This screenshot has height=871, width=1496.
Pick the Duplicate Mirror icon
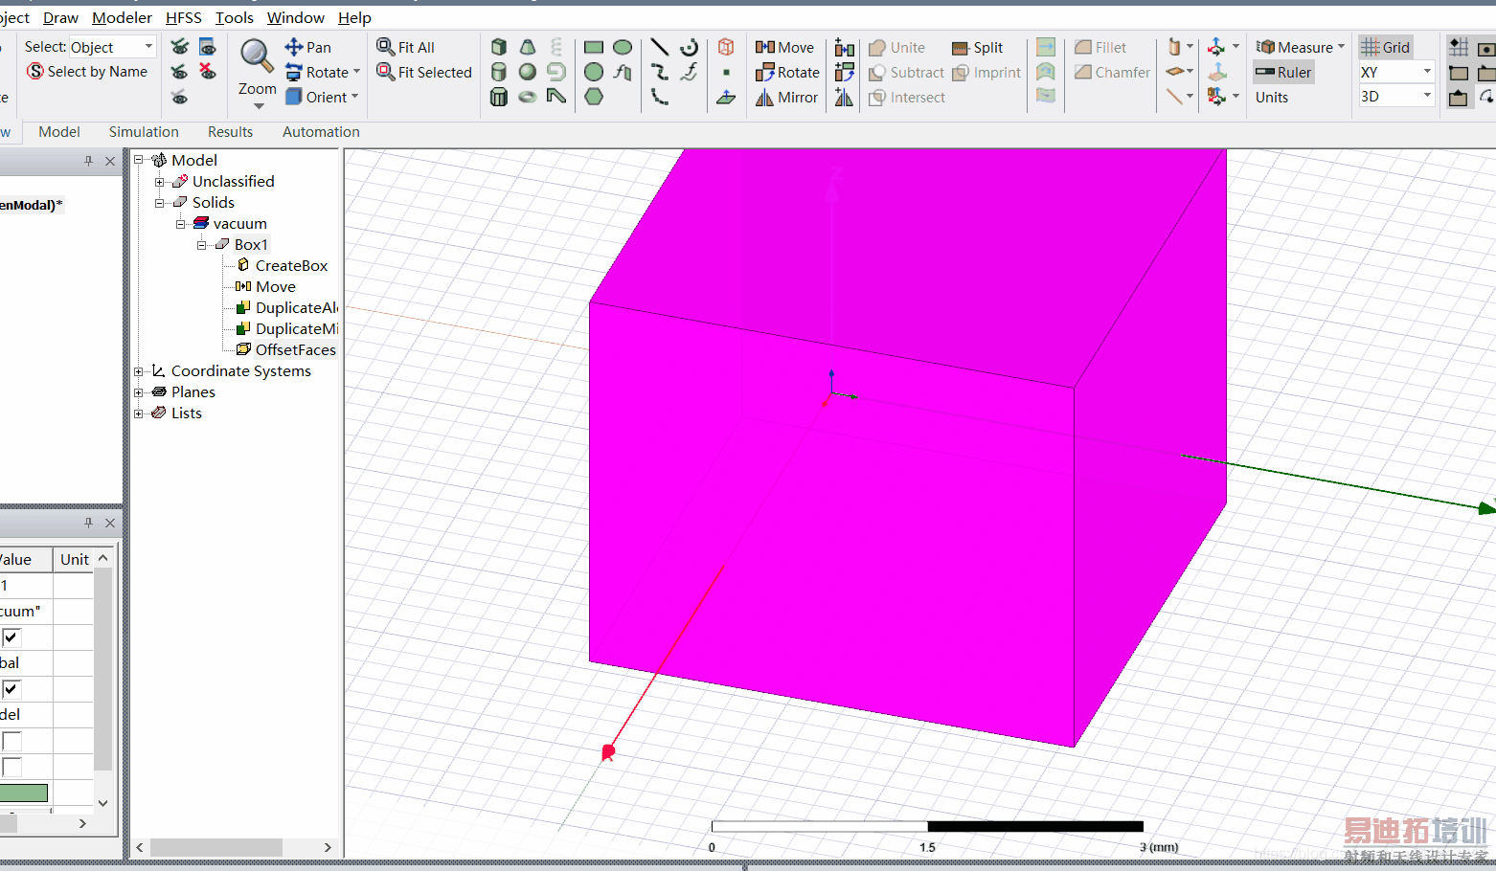(845, 97)
